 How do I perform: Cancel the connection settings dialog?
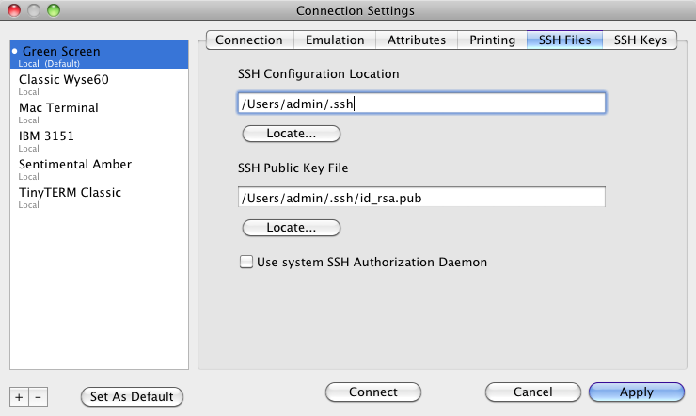532,392
